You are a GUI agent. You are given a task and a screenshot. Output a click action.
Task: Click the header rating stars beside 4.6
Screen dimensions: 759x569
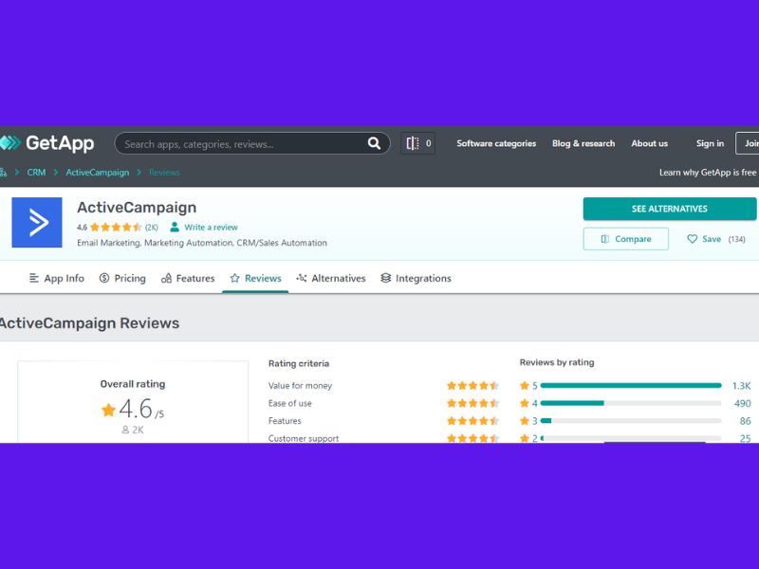(x=116, y=227)
